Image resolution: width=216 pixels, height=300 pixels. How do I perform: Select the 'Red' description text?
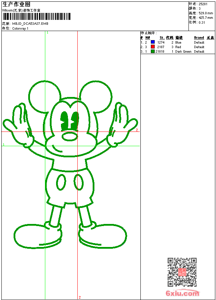[x=178, y=47]
